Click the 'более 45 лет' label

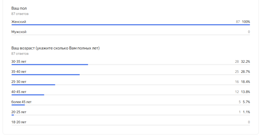(21, 102)
